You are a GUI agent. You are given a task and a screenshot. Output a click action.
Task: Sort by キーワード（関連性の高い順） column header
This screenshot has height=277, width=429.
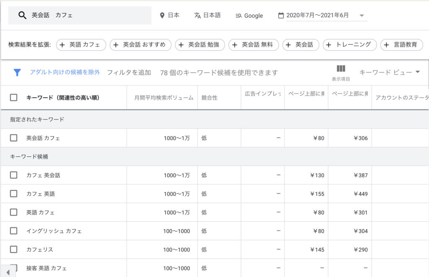63,98
